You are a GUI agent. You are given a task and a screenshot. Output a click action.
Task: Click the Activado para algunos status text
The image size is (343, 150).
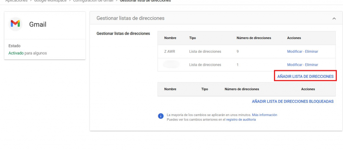(x=27, y=53)
